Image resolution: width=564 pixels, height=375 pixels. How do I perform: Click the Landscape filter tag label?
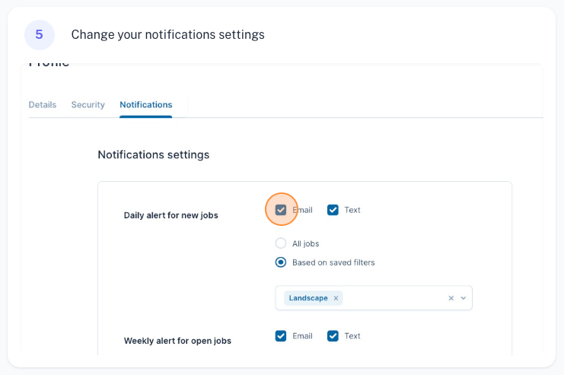[308, 298]
